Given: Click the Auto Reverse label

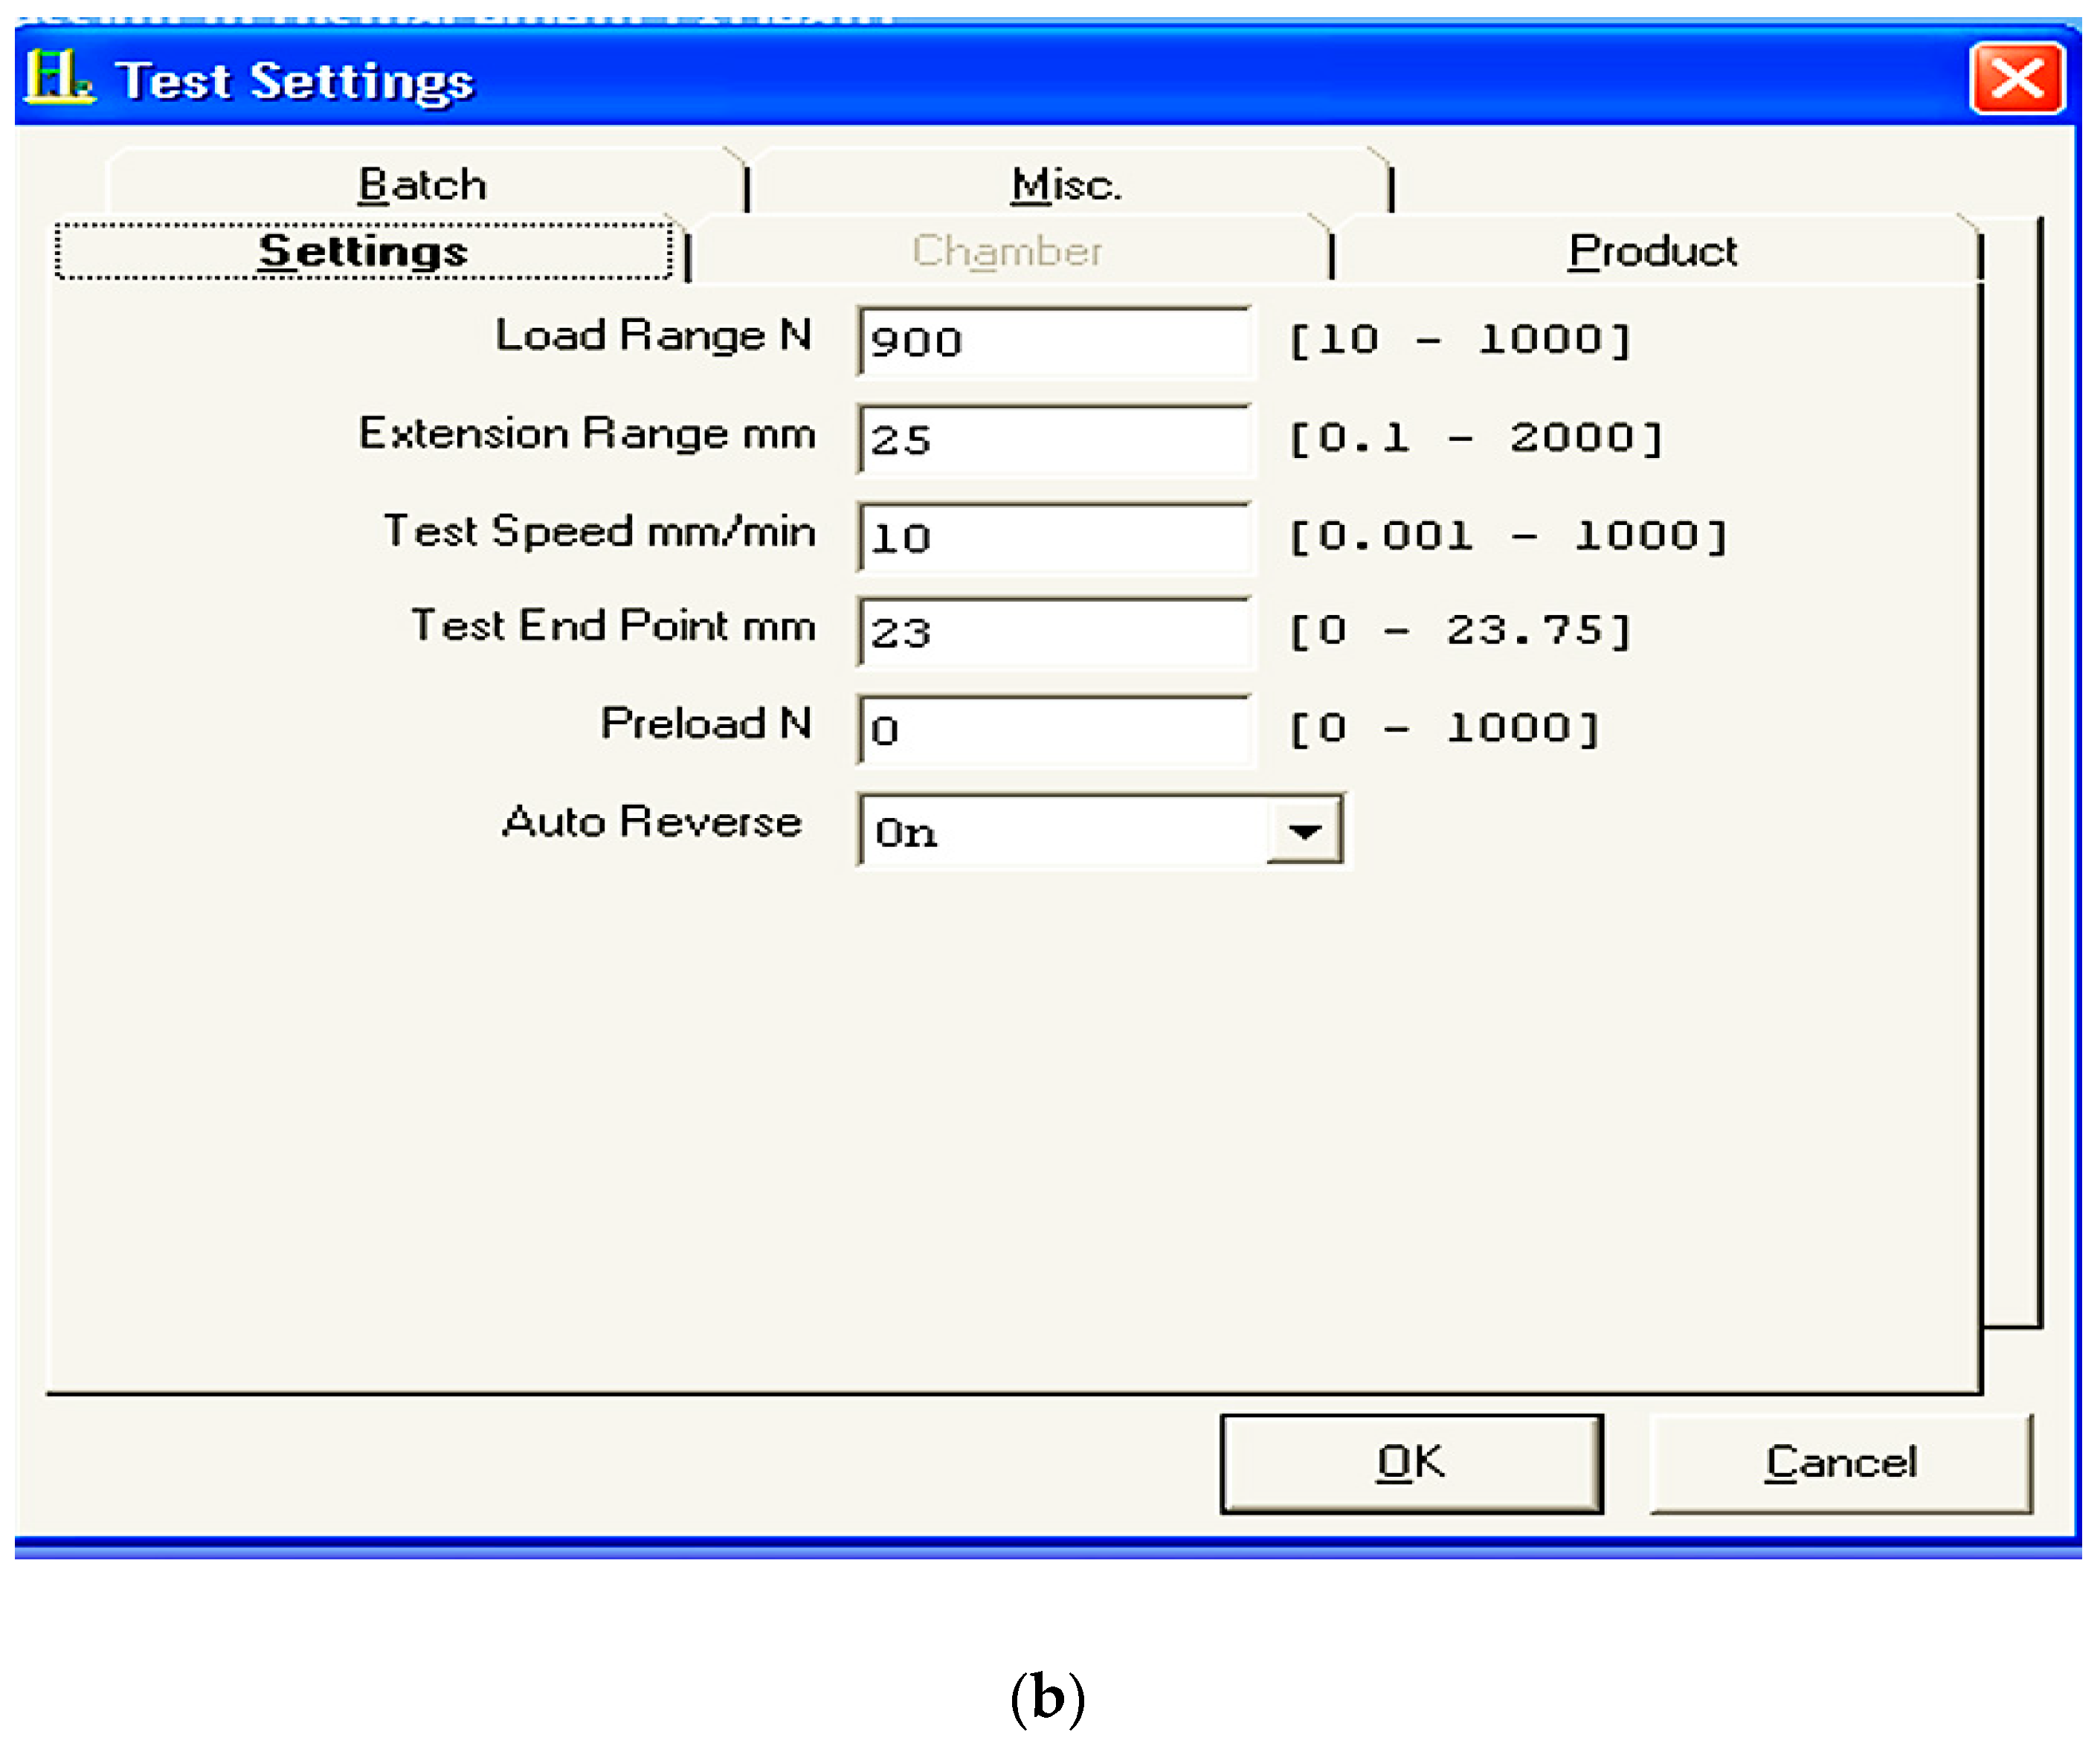Looking at the screenshot, I should [x=652, y=822].
